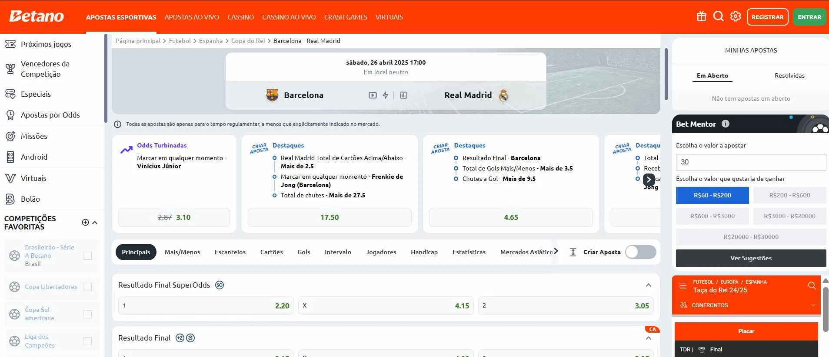Click live stream video icon on match
829x357 pixels.
(373, 95)
